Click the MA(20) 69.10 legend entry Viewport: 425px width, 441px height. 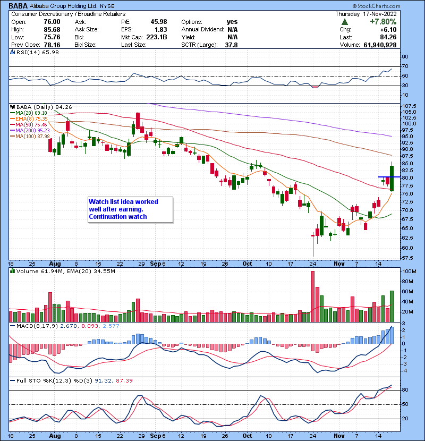29,113
